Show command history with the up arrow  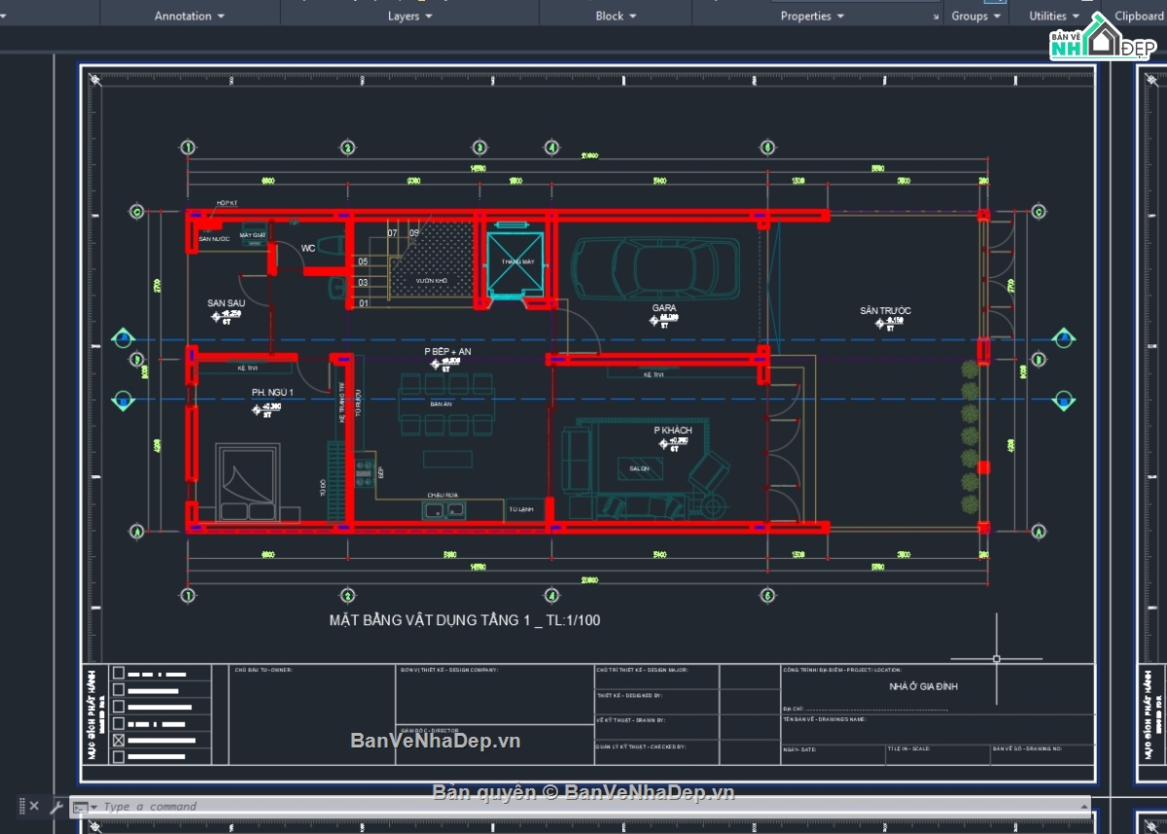tap(1083, 806)
